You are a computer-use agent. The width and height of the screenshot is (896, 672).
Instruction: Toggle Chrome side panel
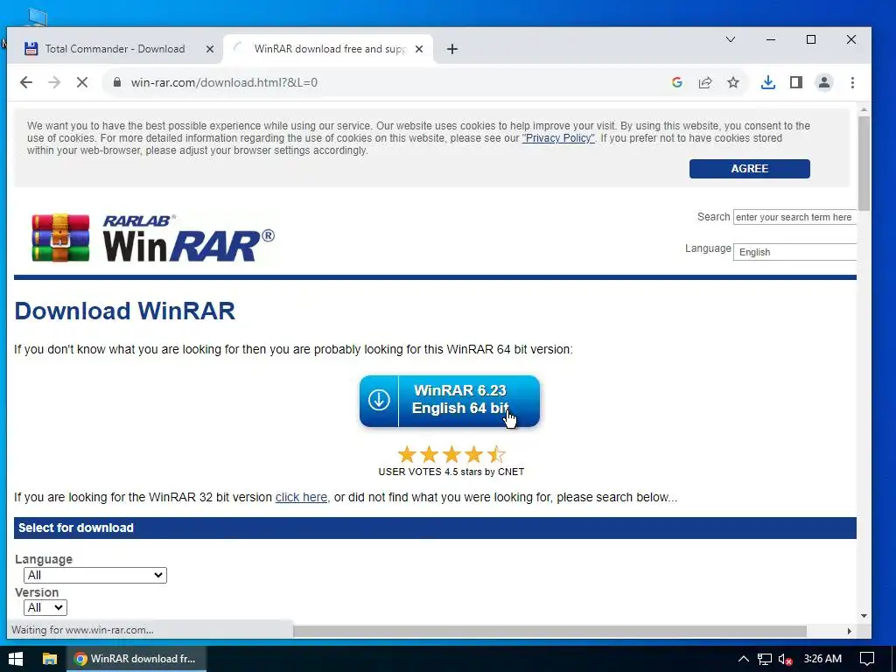796,82
